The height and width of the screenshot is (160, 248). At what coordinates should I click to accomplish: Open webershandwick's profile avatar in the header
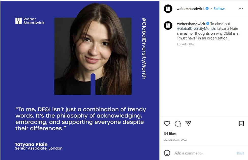coord(168,8)
